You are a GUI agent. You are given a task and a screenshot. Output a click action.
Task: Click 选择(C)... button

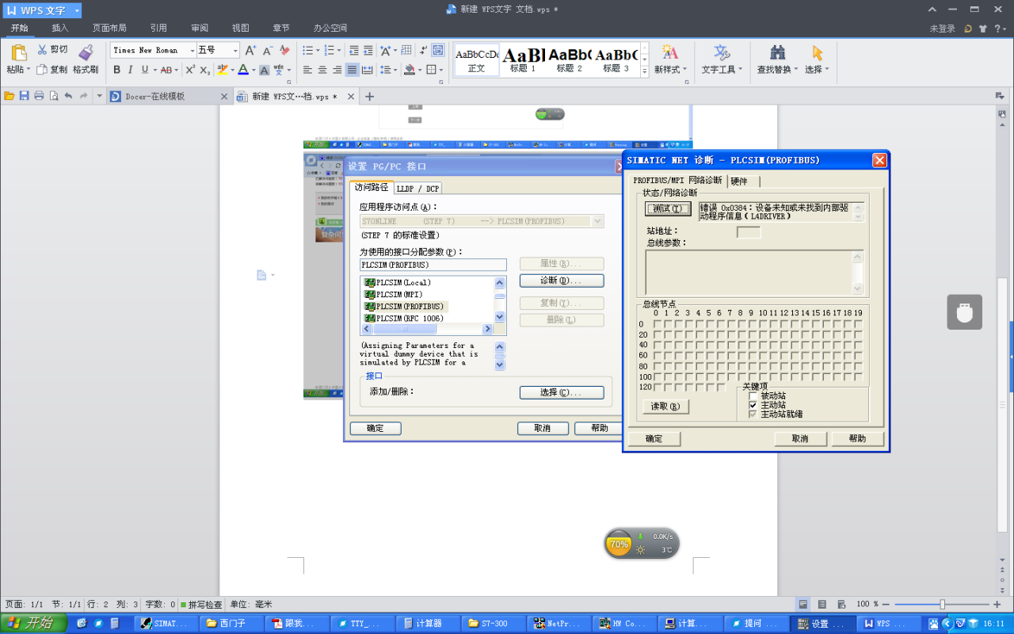pyautogui.click(x=562, y=392)
